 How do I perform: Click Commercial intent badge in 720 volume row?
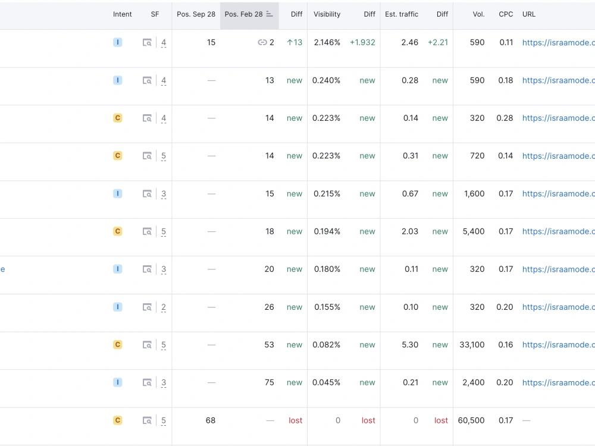pyautogui.click(x=118, y=155)
